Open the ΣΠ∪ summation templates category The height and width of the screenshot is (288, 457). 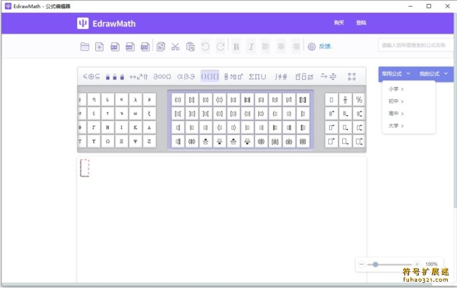[x=258, y=77]
